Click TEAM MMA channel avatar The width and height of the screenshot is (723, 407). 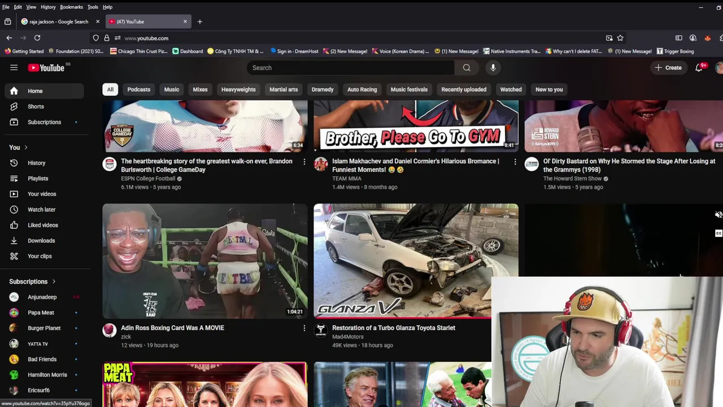coord(321,164)
